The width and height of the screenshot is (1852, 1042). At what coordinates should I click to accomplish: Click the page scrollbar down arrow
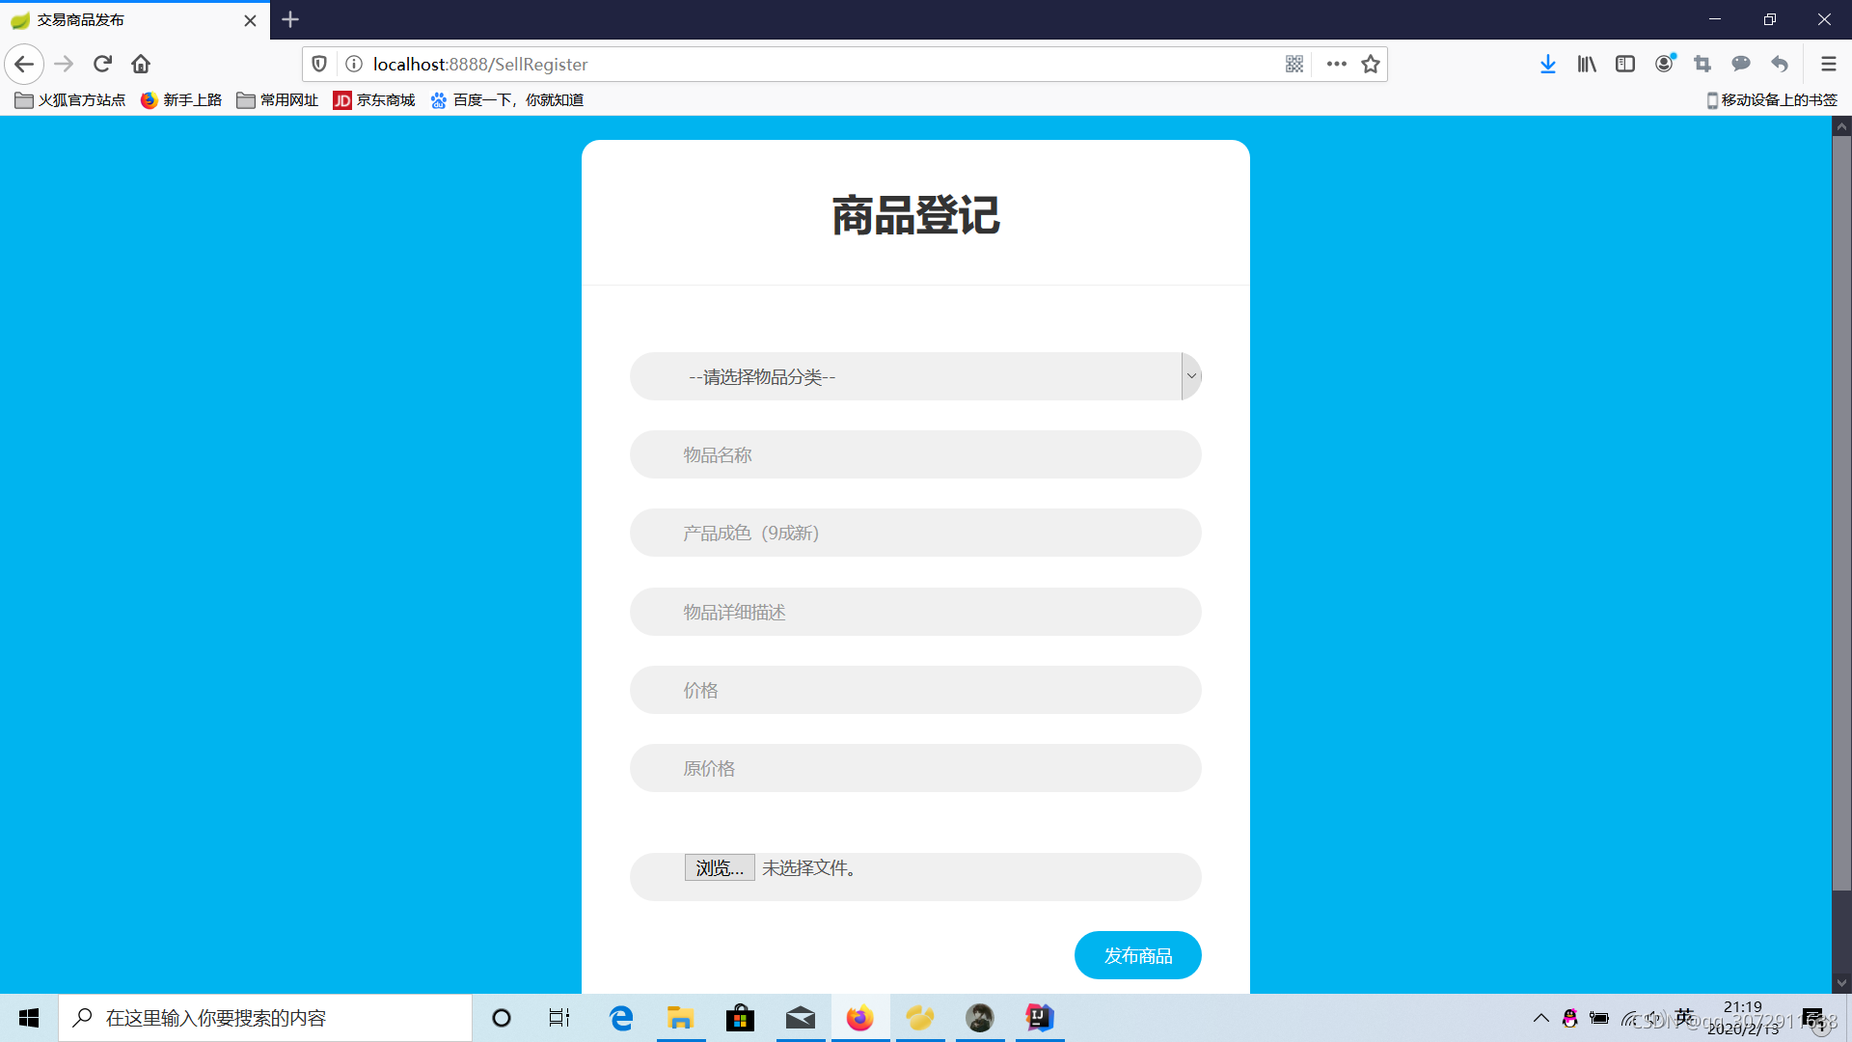point(1841,983)
